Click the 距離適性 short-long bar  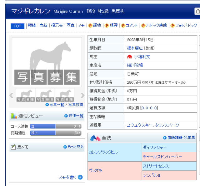(56, 133)
